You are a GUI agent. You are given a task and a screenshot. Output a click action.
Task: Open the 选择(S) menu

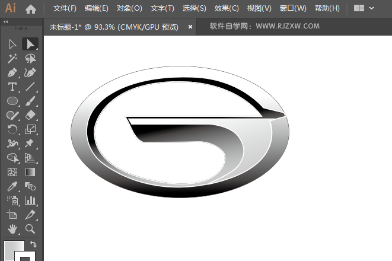[195, 8]
